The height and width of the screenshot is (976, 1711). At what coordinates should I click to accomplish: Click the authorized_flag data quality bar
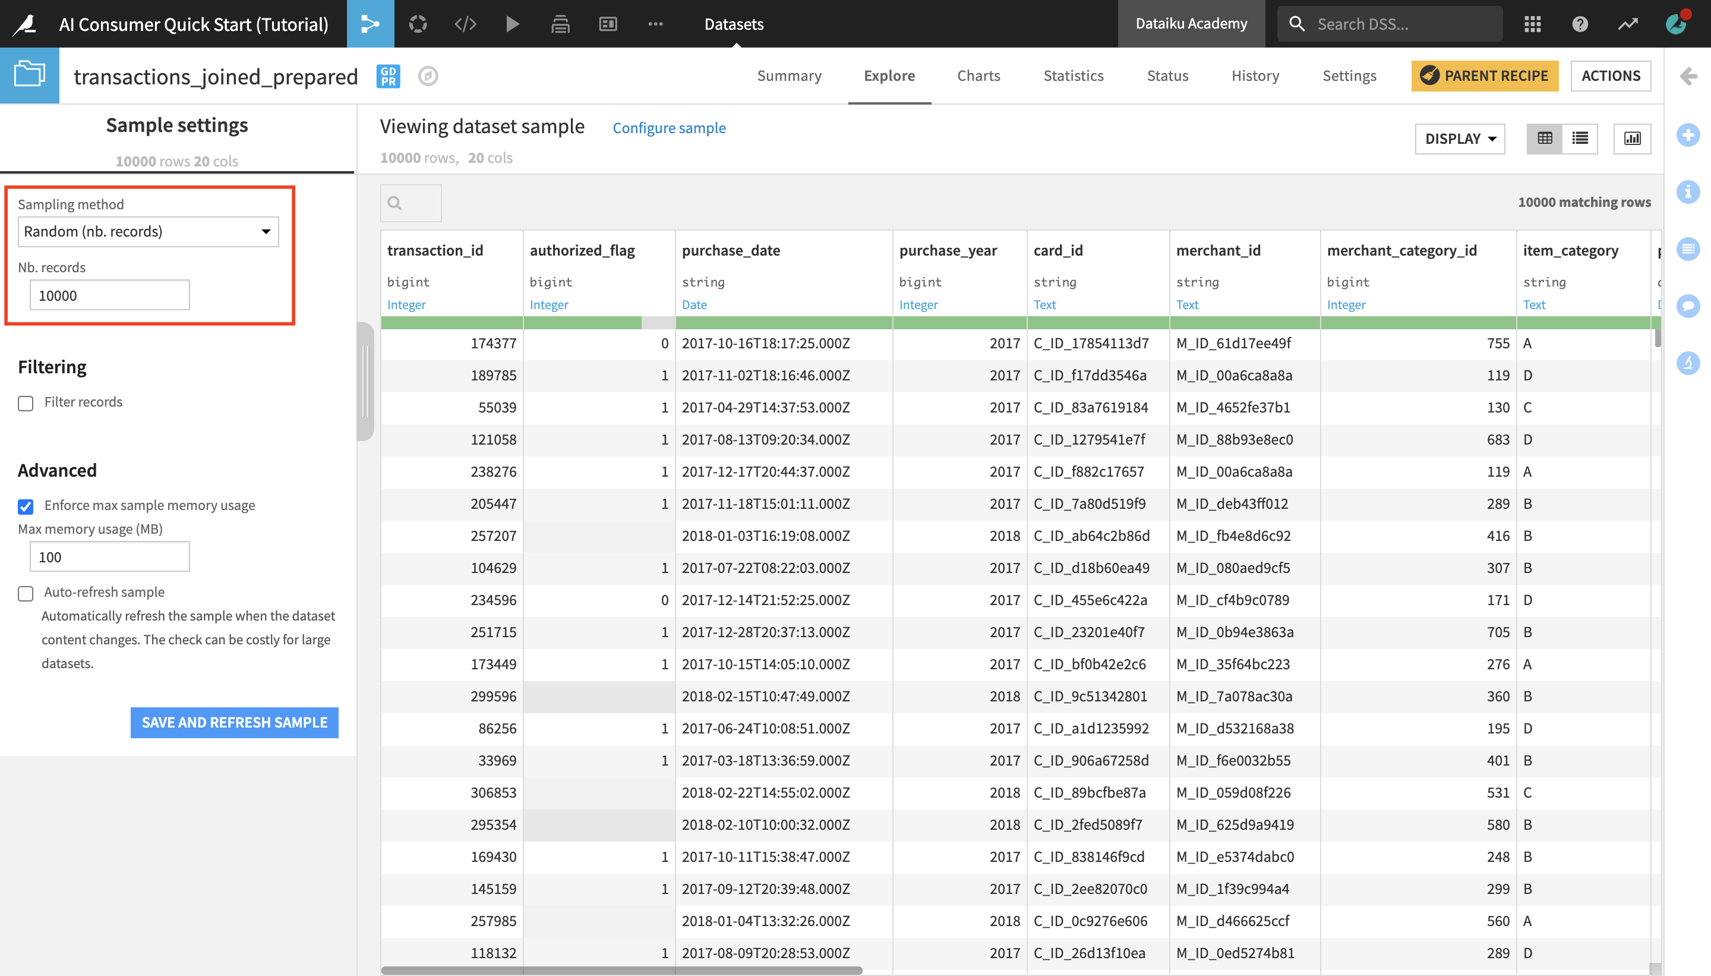click(599, 323)
